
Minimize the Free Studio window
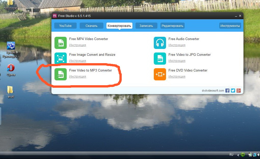(236, 16)
